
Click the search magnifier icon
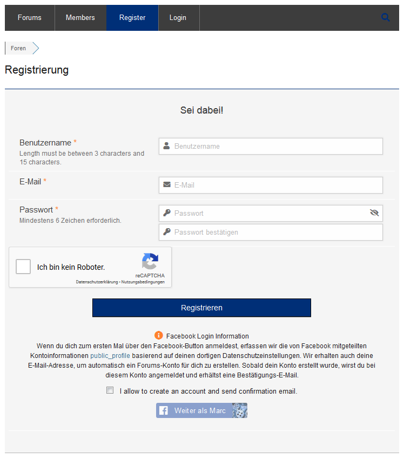[386, 17]
